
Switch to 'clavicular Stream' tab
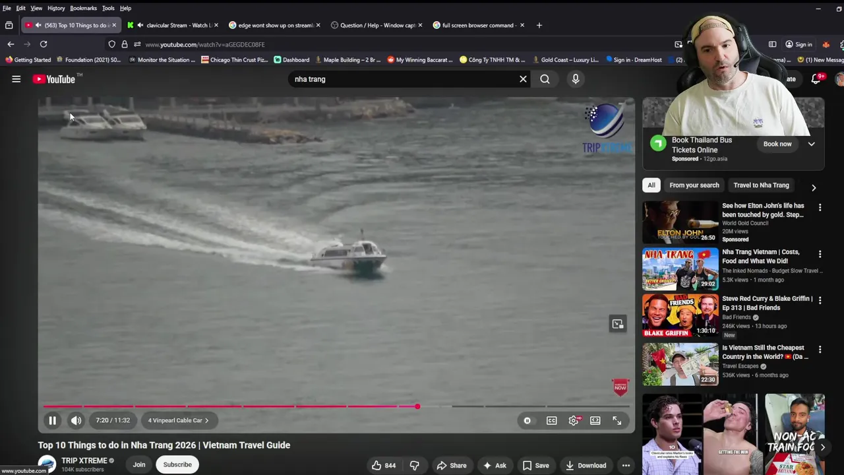(173, 25)
